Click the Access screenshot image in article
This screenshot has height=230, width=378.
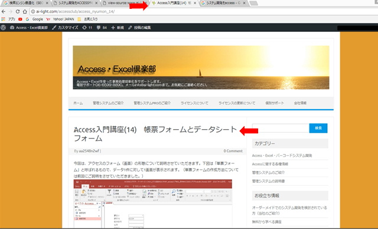point(153,203)
